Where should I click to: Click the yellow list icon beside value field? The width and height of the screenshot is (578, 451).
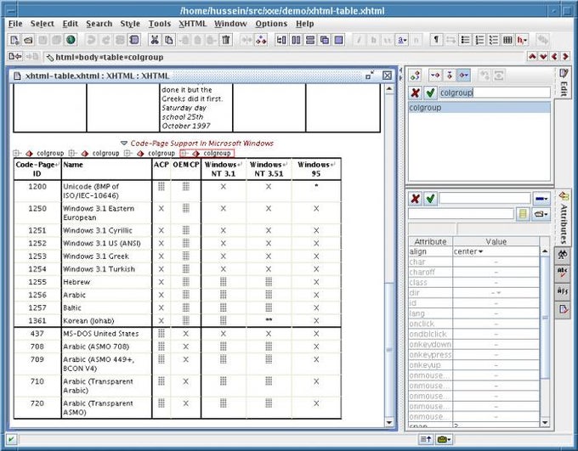523,214
